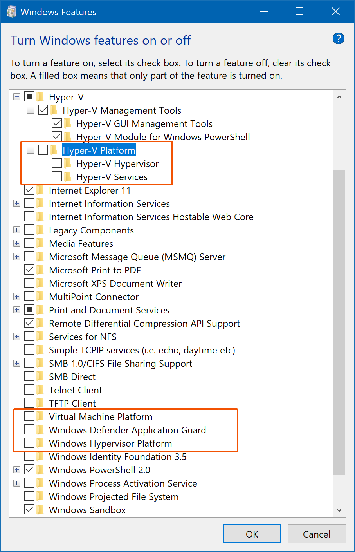The width and height of the screenshot is (355, 552).
Task: Click the Windows Features title bar icon
Action: point(12,12)
